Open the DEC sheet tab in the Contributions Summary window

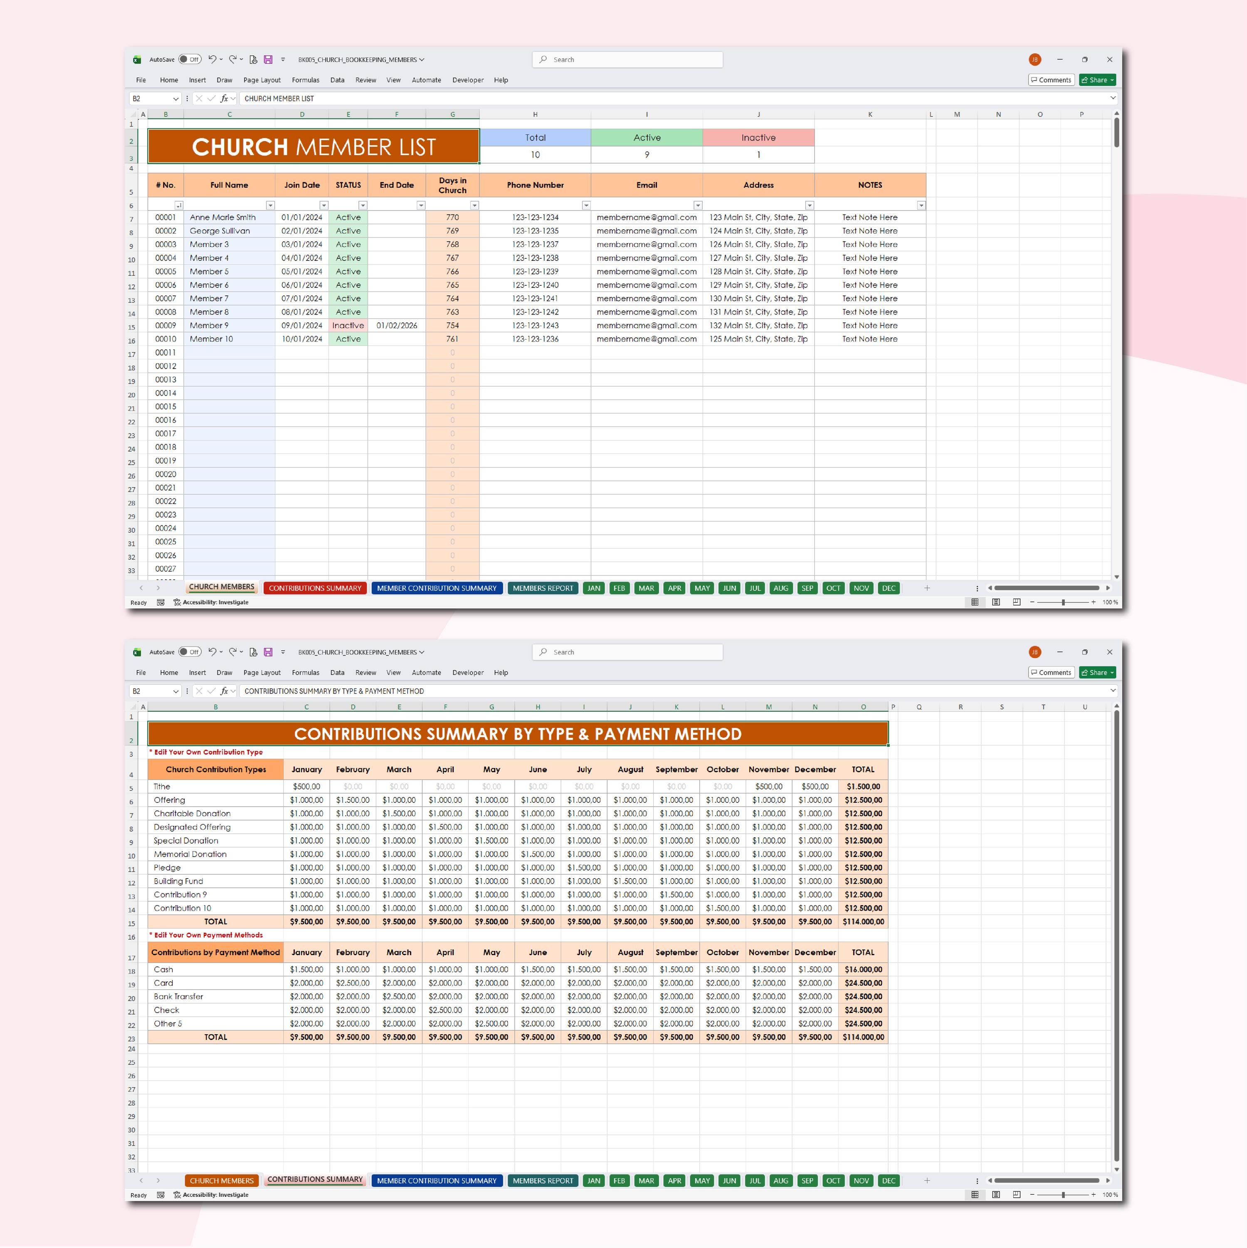pyautogui.click(x=889, y=1181)
